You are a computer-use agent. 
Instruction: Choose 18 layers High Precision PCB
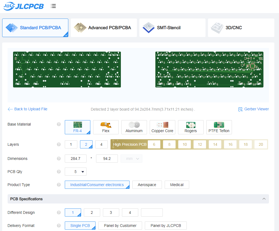pos(246,144)
